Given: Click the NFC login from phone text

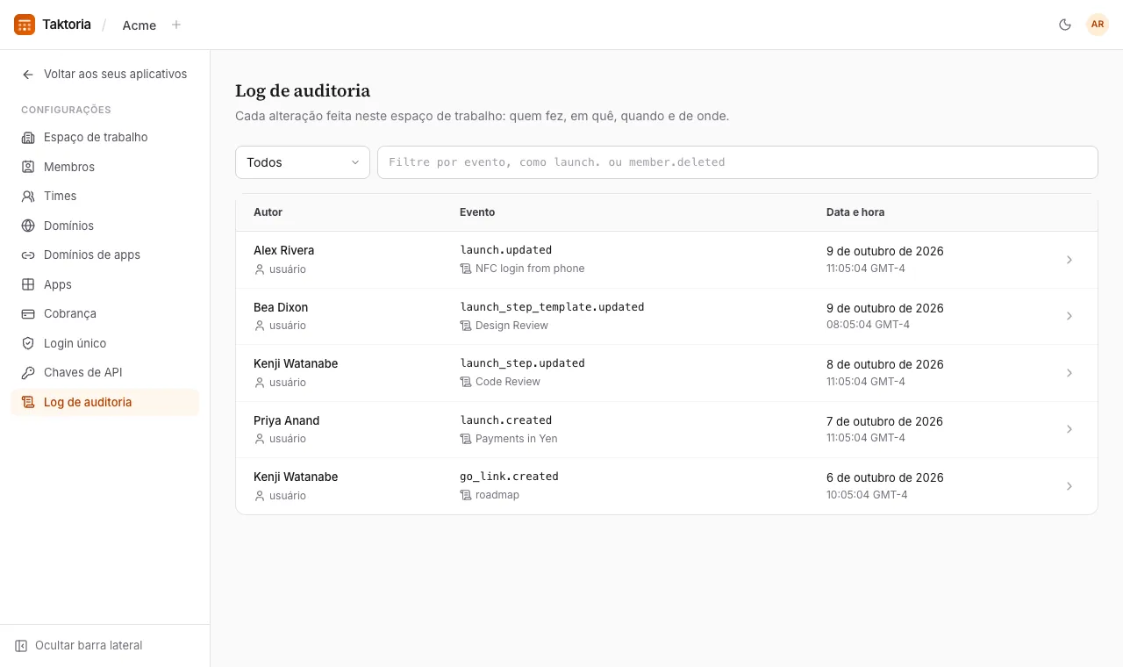Looking at the screenshot, I should coord(530,269).
